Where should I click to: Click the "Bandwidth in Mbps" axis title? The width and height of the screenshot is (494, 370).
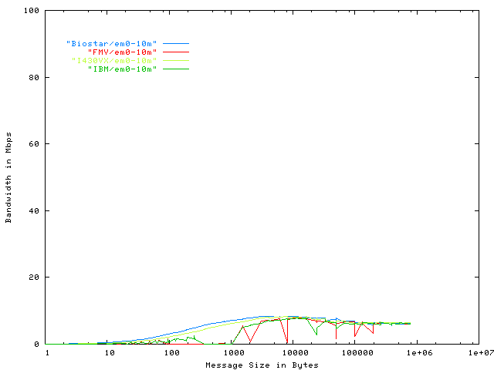click(8, 177)
